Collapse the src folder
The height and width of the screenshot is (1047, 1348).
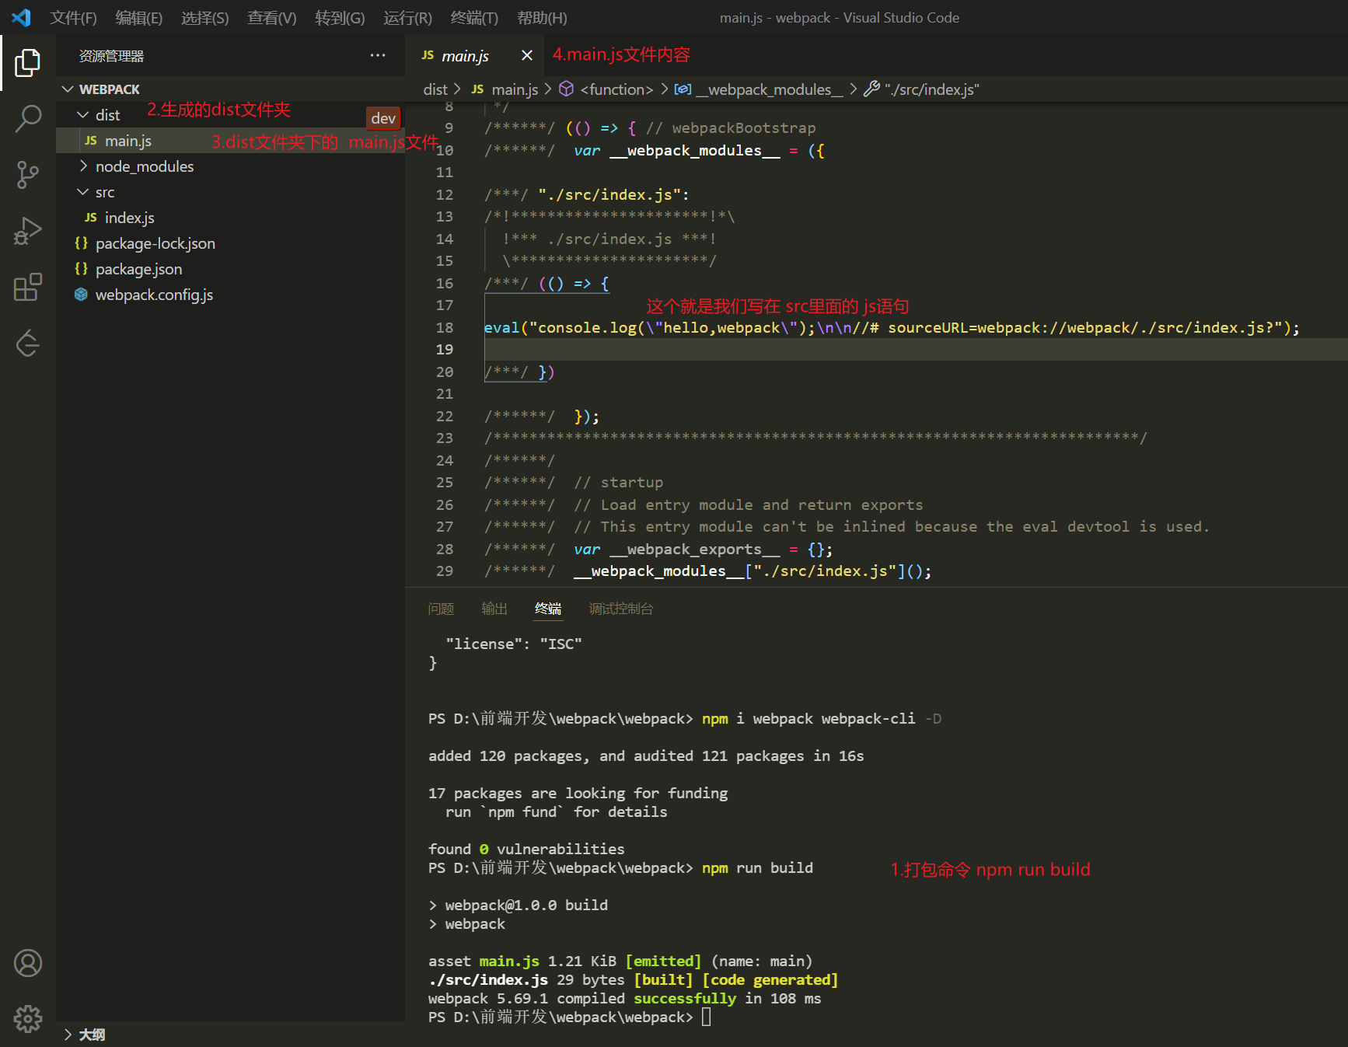[104, 192]
